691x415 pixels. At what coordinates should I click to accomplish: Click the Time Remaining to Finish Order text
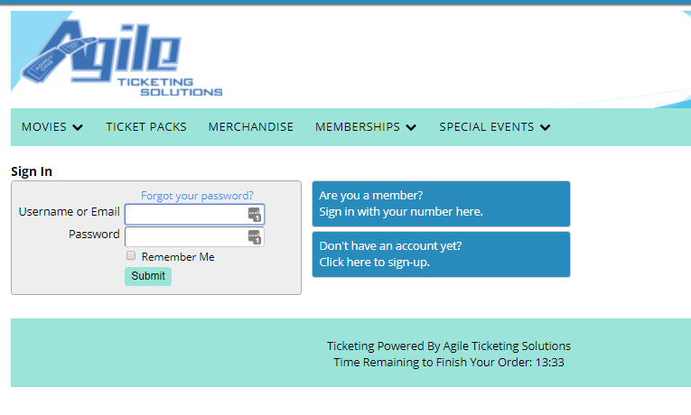coord(449,362)
